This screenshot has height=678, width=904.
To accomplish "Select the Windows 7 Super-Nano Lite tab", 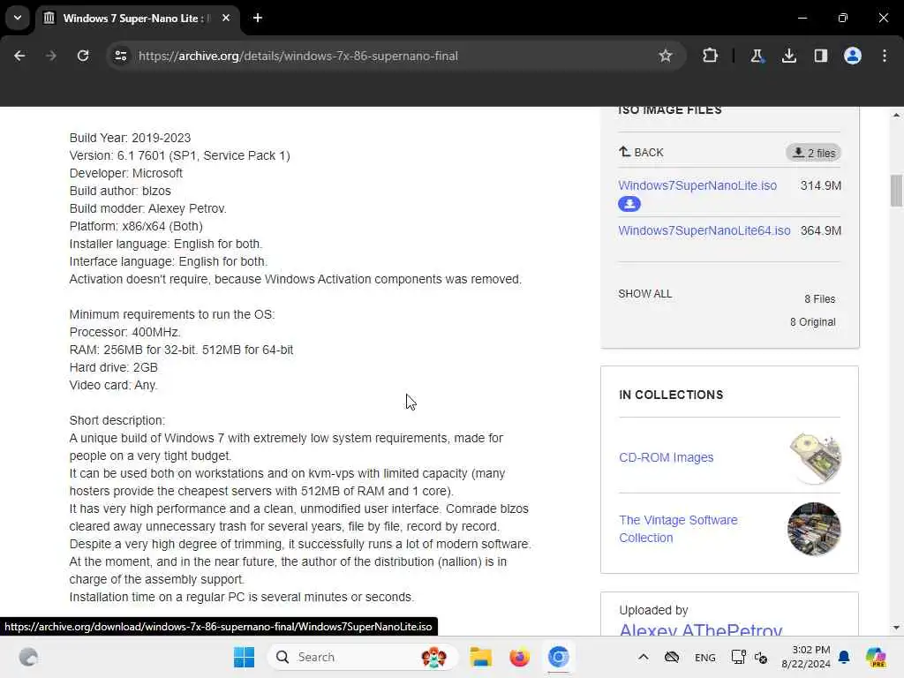I will point(139,18).
